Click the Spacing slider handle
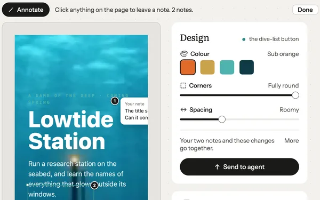320x200 pixels. point(222,119)
